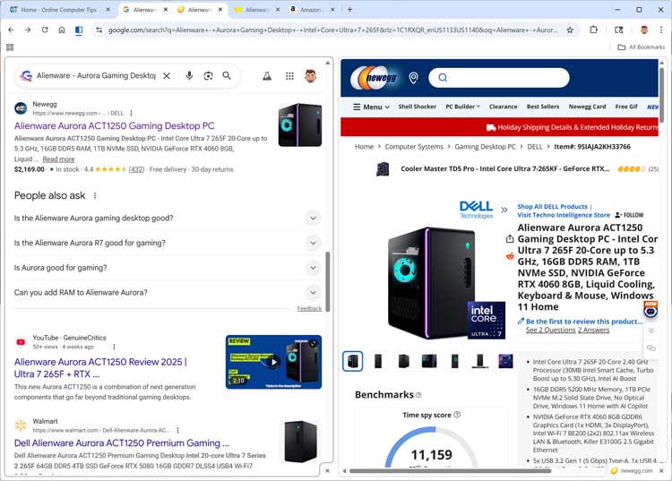Click Shop All DELL Products link
The height and width of the screenshot is (481, 672).
pyautogui.click(x=552, y=206)
